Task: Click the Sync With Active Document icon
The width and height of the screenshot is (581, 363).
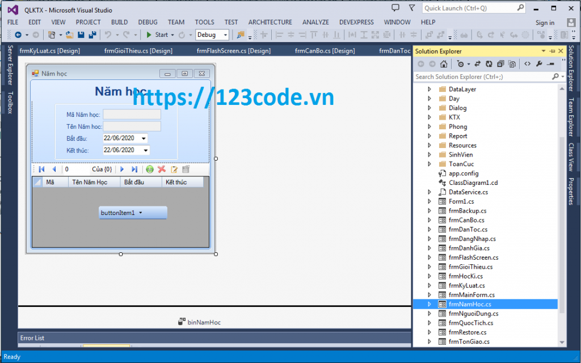Action: (478, 64)
